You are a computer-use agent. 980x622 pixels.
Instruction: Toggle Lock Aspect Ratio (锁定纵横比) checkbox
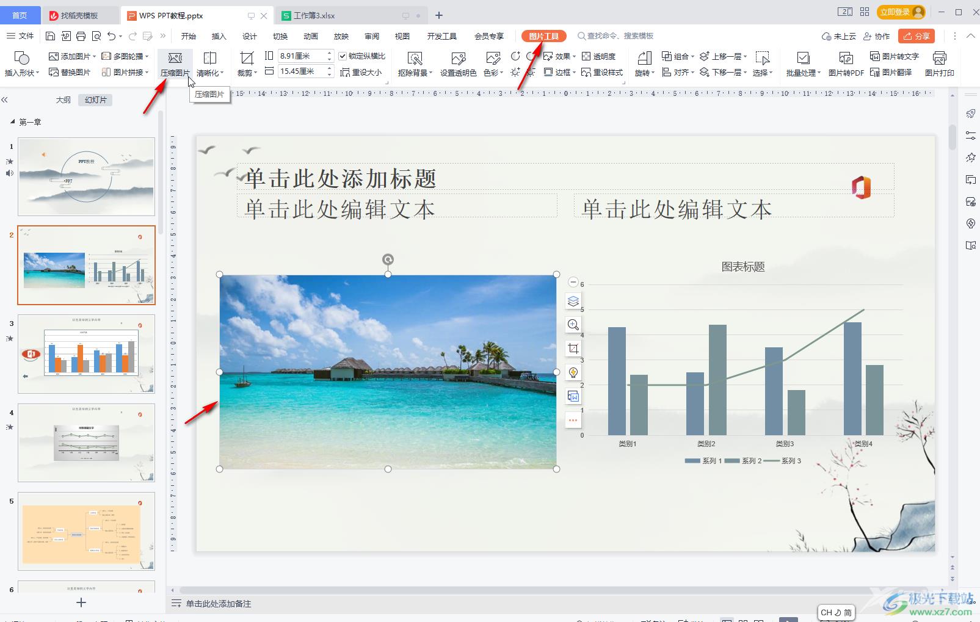pyautogui.click(x=343, y=56)
